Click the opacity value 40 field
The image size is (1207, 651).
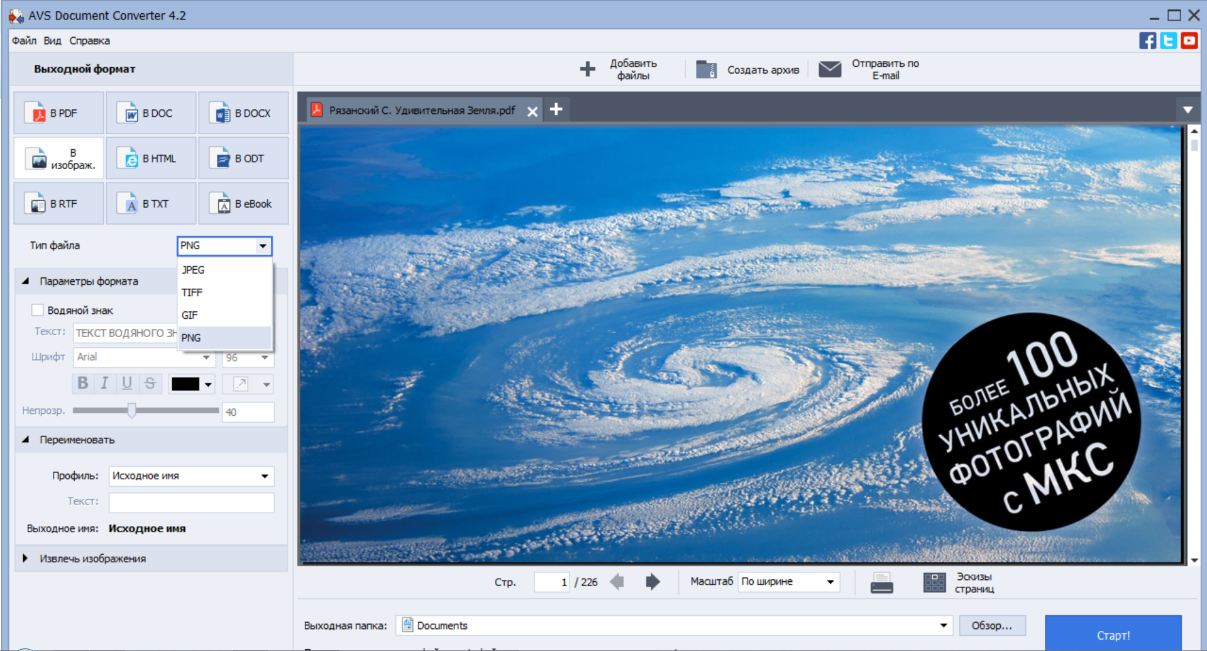click(x=248, y=412)
